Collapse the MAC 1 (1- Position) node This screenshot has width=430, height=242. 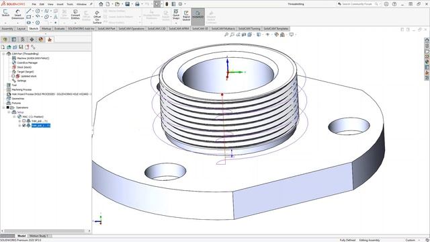[x=14, y=116]
